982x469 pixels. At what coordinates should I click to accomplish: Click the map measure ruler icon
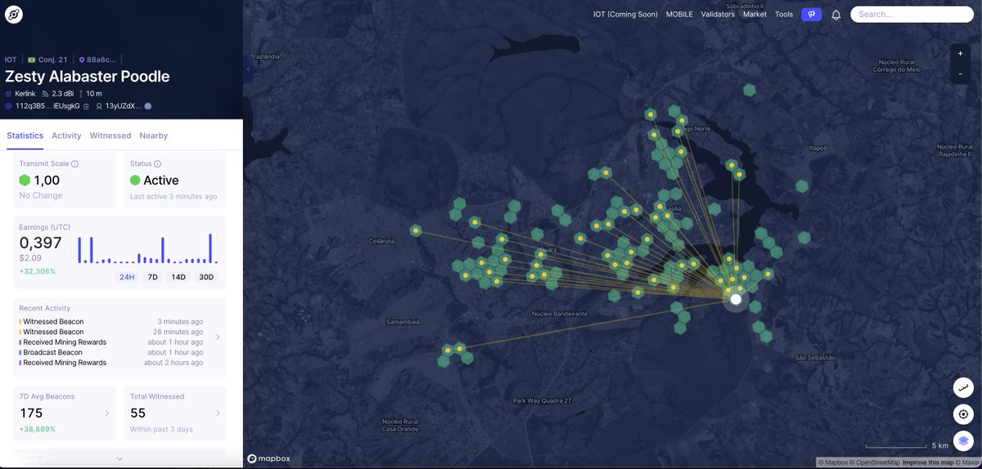click(963, 386)
